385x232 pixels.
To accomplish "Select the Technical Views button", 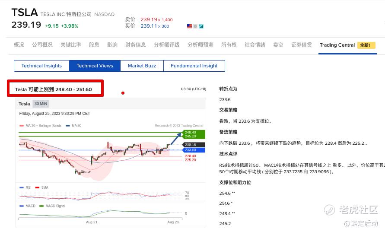I will click(x=95, y=66).
